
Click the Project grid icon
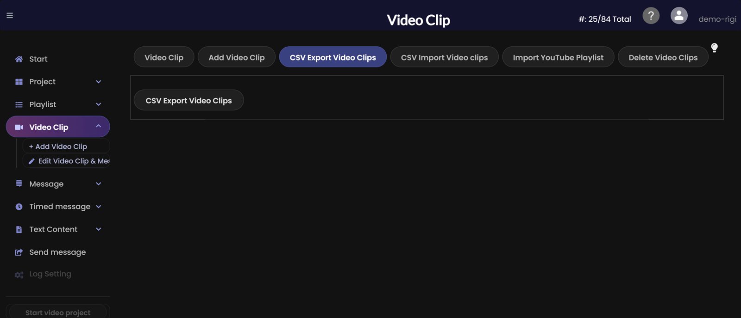click(x=19, y=82)
